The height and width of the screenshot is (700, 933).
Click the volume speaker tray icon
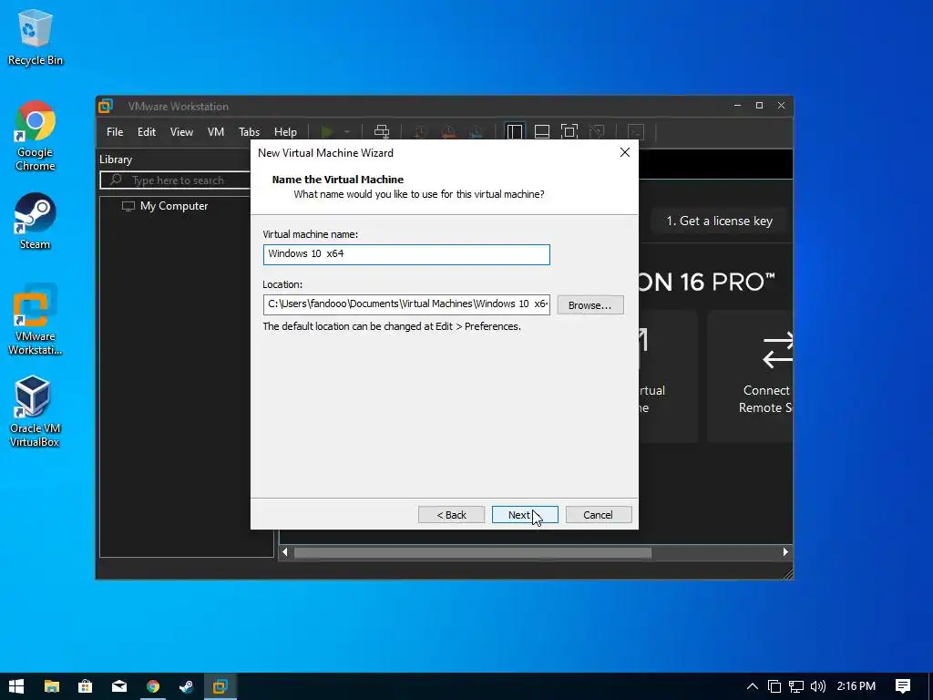817,686
